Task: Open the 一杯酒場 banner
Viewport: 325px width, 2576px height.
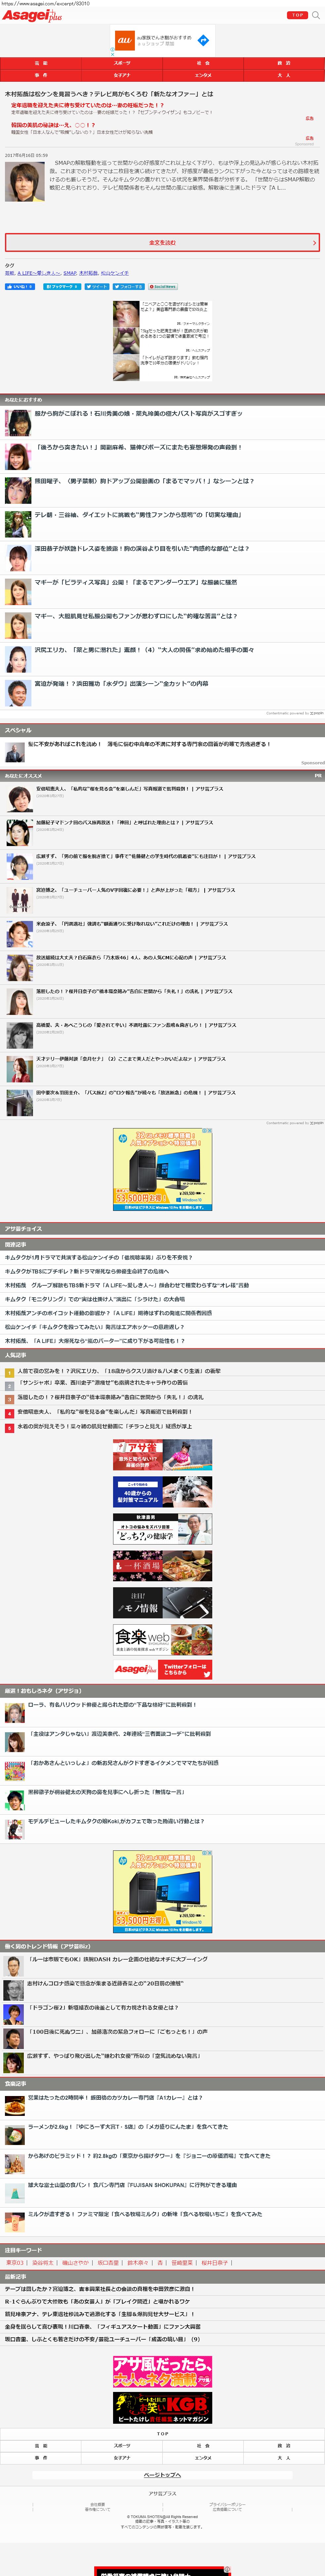Action: [x=162, y=1566]
